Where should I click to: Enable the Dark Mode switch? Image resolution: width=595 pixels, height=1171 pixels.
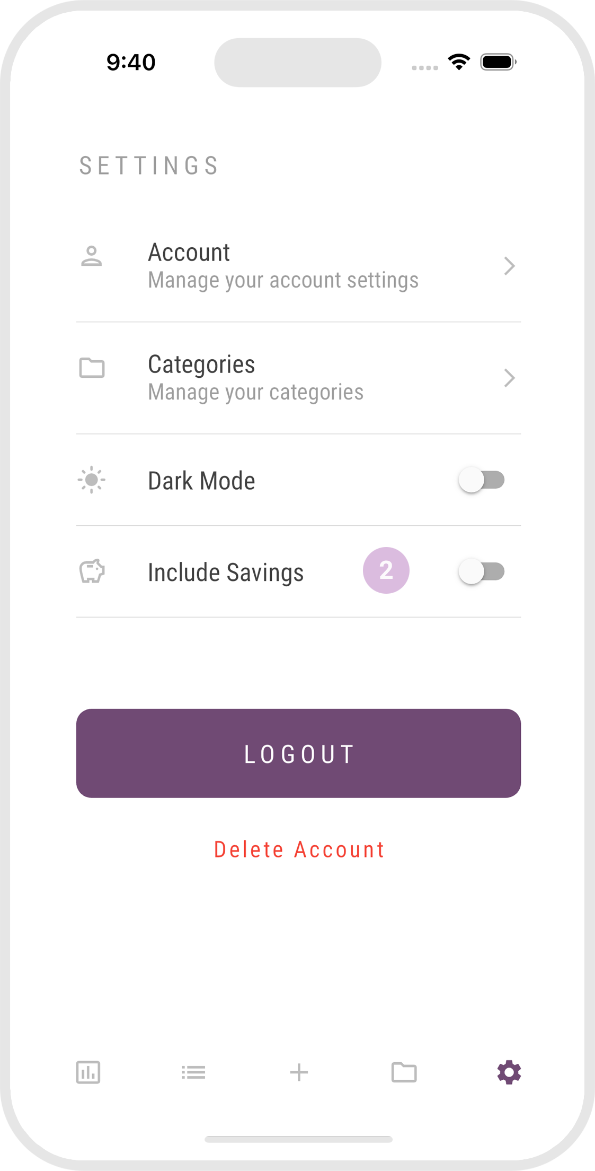pos(482,480)
